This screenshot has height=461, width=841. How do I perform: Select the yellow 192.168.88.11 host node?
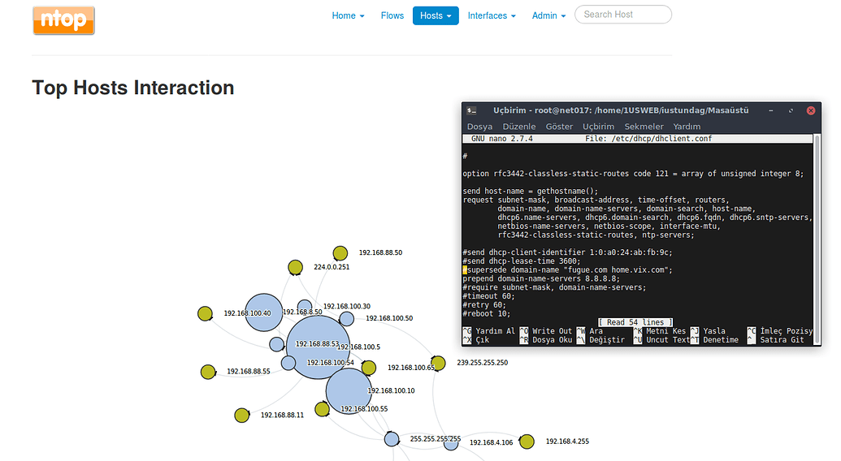[241, 415]
